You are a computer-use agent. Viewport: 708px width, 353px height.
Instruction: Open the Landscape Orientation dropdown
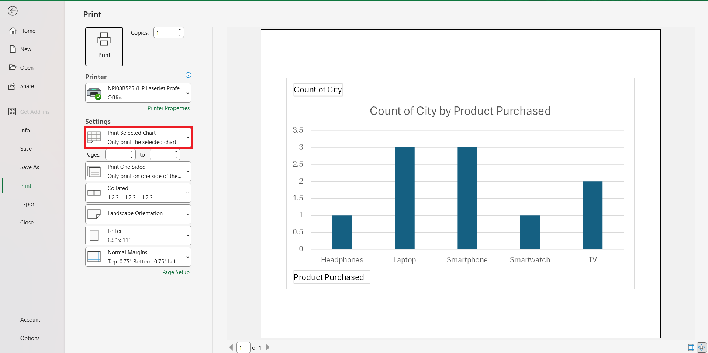(138, 214)
